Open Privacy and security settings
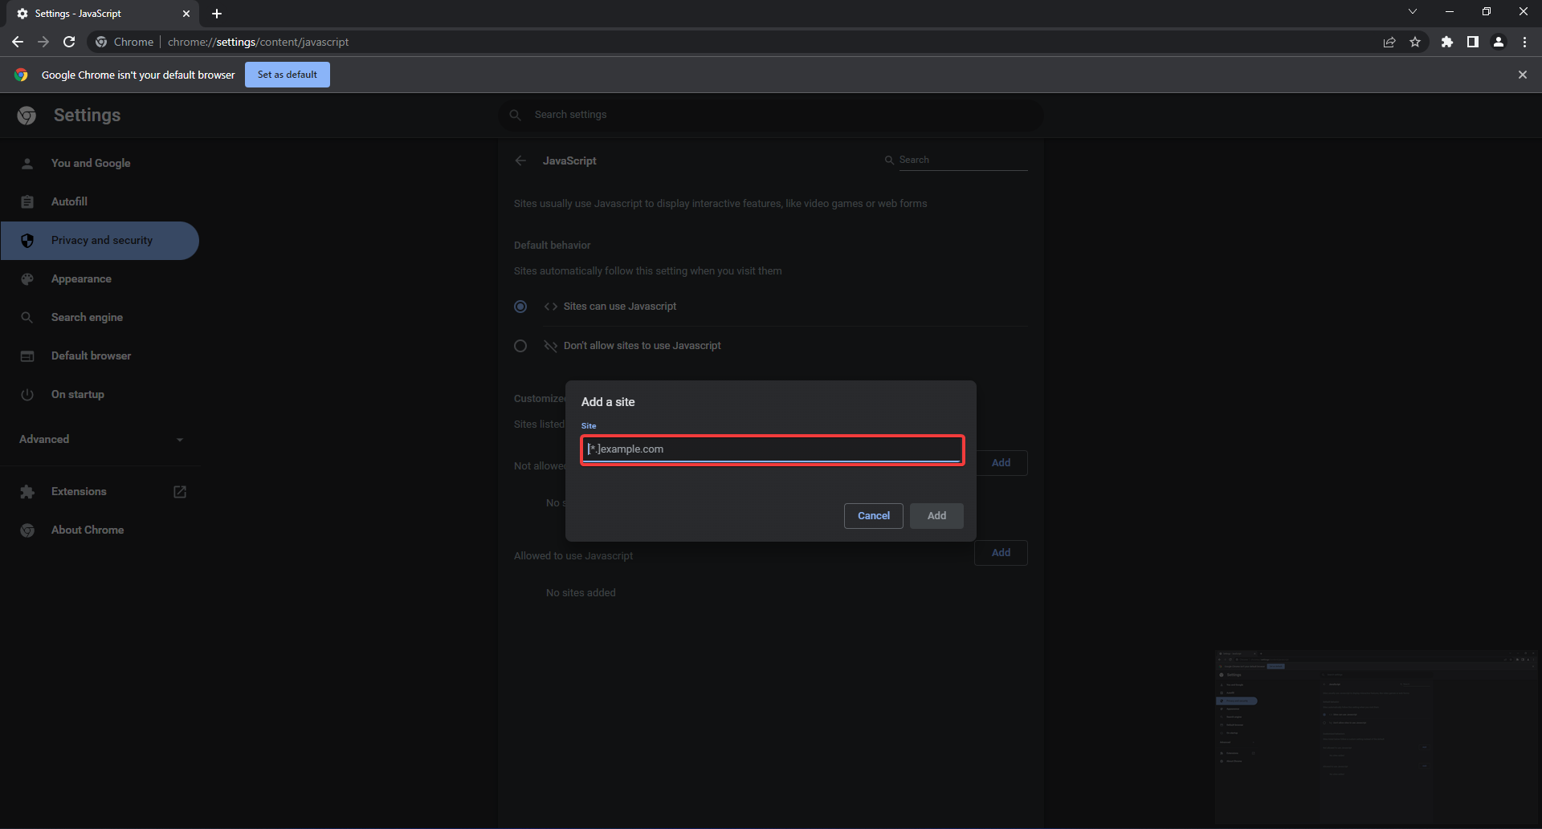 coord(101,241)
